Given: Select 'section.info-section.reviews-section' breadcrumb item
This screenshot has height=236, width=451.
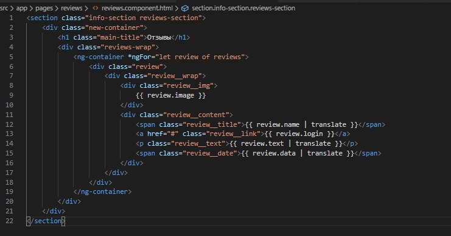Looking at the screenshot, I should 243,8.
